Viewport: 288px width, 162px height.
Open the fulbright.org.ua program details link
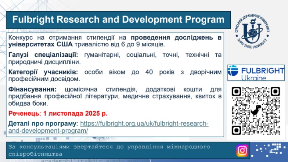tap(109, 127)
